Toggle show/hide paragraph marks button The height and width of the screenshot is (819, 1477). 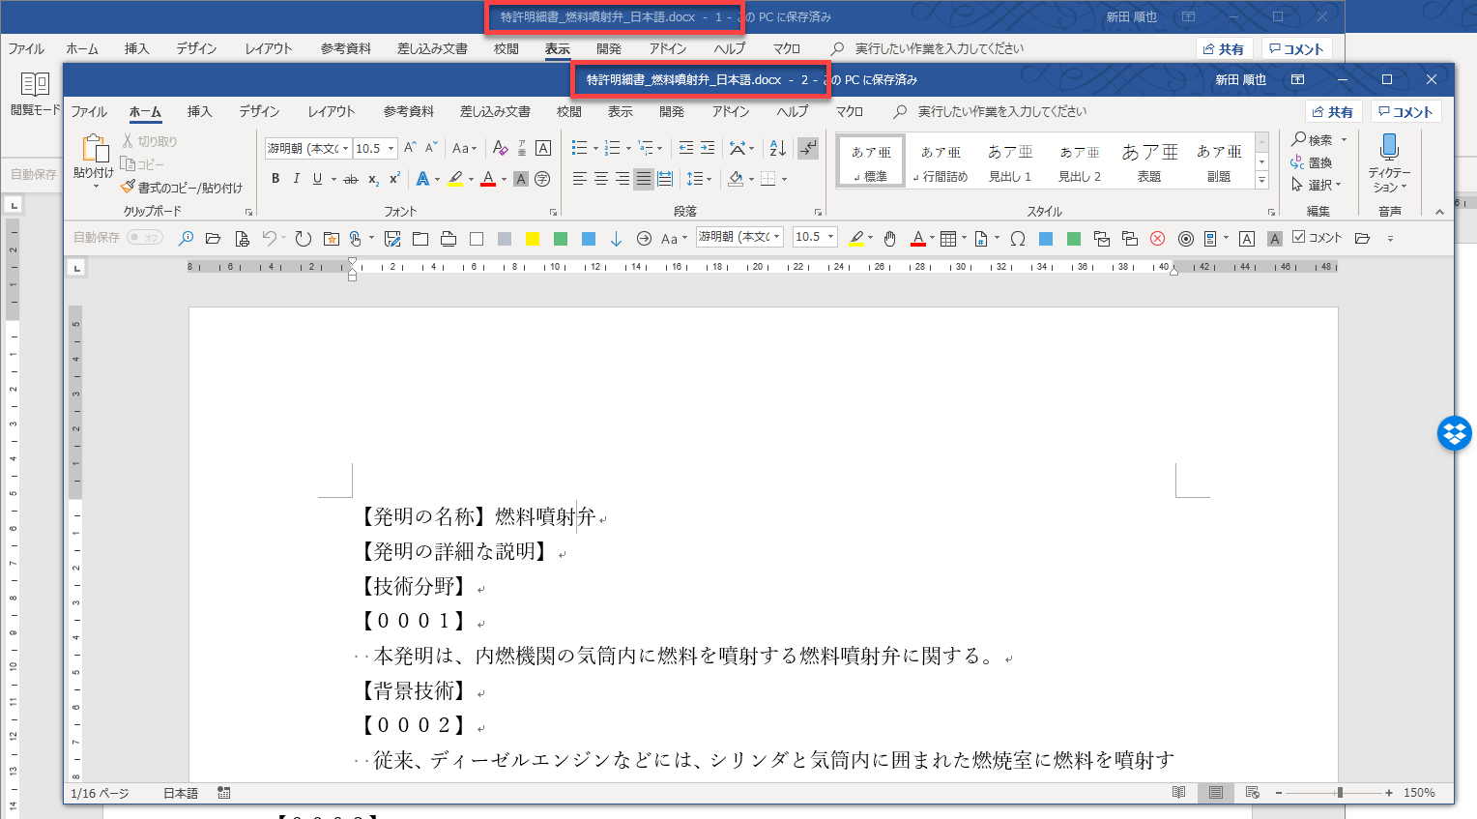point(808,148)
